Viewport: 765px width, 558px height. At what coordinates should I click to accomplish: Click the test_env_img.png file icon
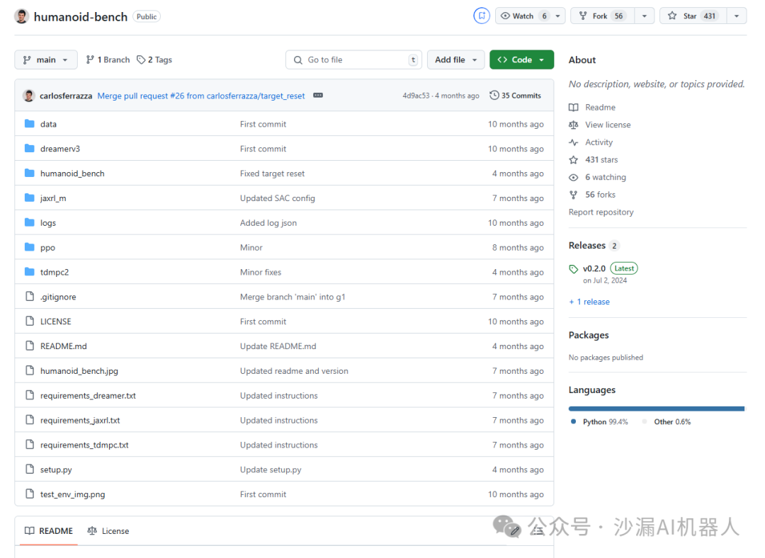[x=30, y=494]
